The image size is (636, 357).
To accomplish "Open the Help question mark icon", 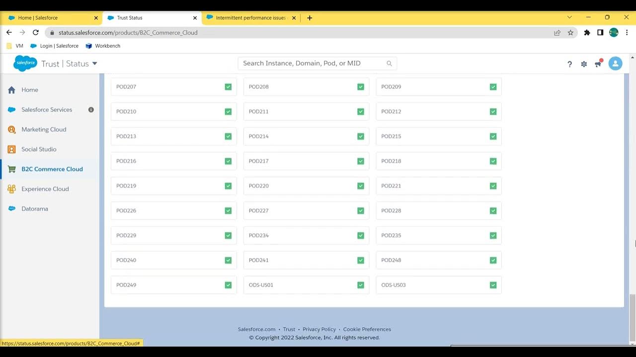I will click(x=569, y=64).
